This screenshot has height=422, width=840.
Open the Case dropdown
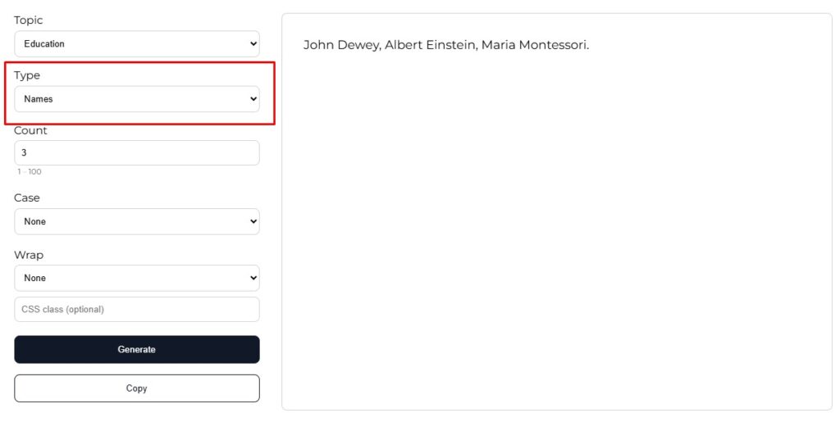pyautogui.click(x=136, y=221)
